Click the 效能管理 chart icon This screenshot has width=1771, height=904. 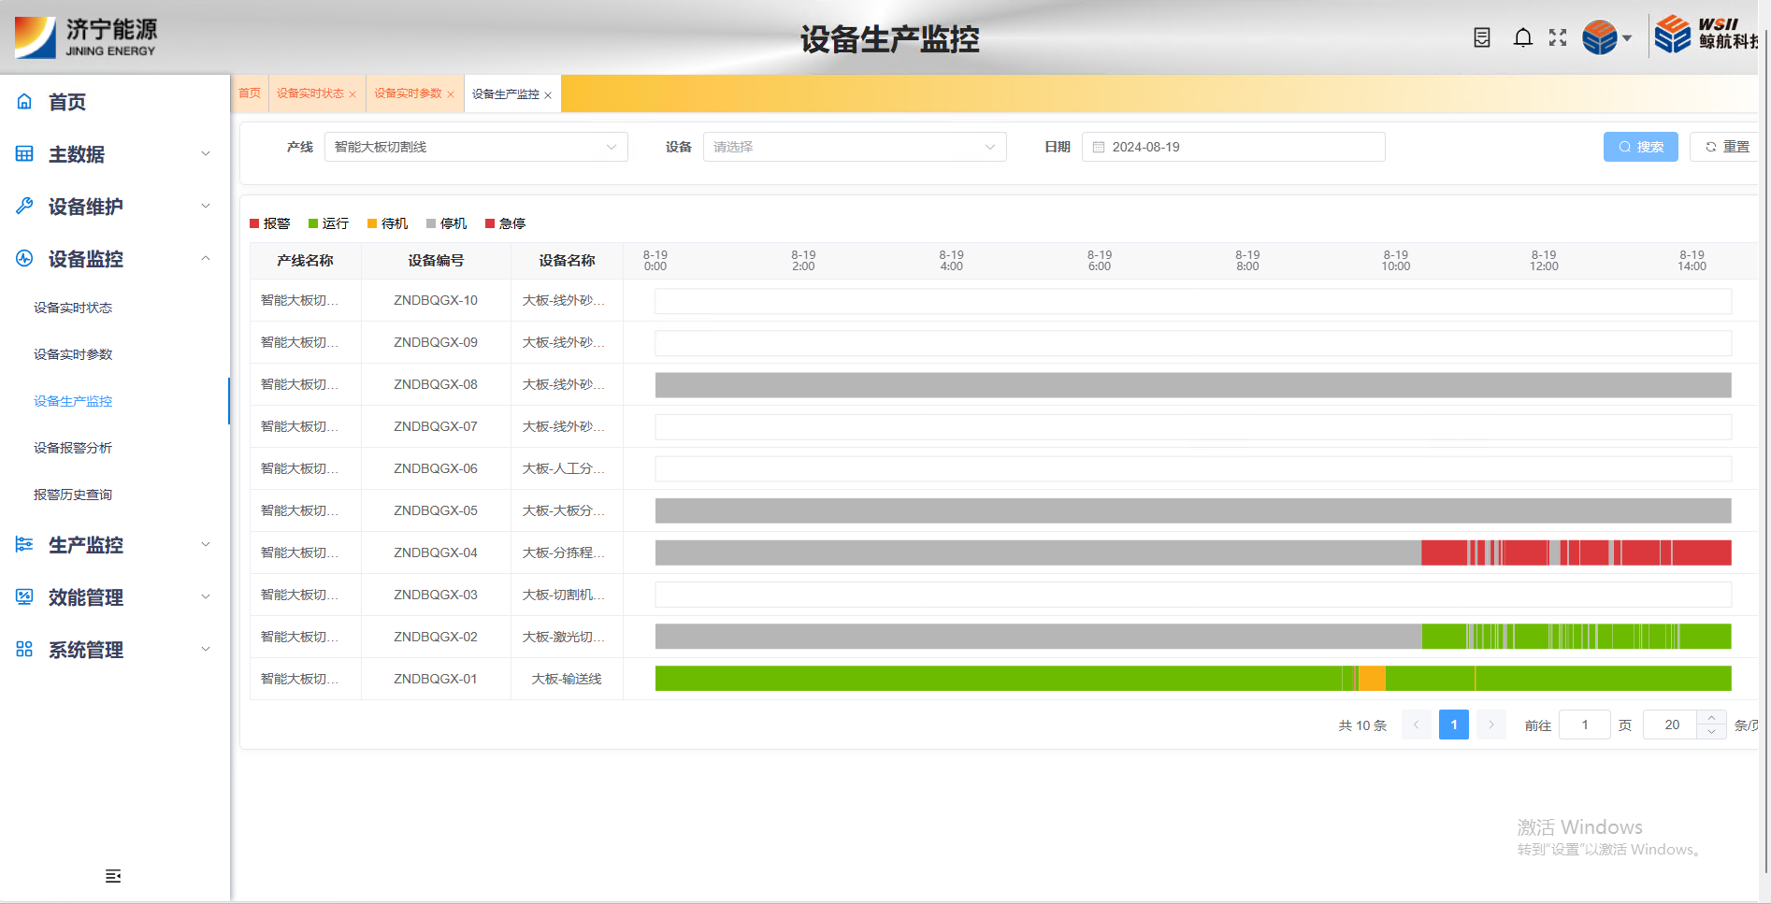click(24, 596)
